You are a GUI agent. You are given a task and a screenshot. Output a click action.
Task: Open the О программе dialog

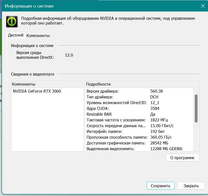182,158
